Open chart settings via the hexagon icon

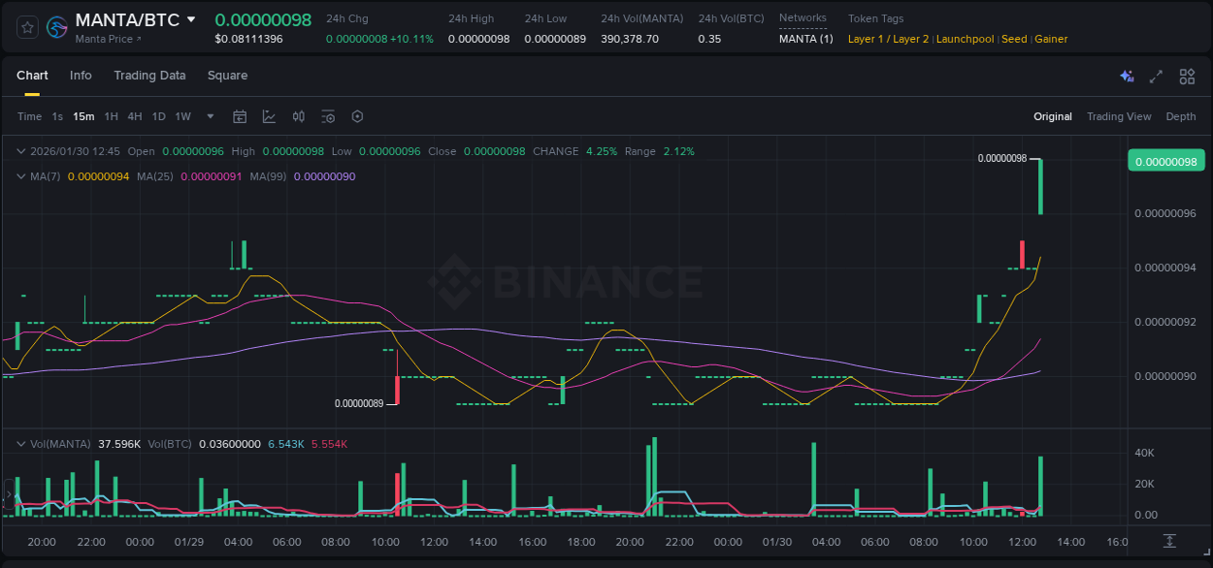pyautogui.click(x=357, y=116)
